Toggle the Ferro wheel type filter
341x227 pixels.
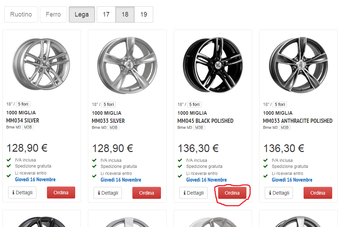[x=53, y=14]
